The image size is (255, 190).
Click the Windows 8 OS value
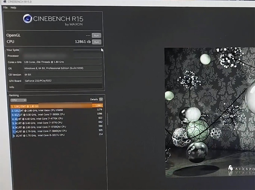pyautogui.click(x=54, y=68)
